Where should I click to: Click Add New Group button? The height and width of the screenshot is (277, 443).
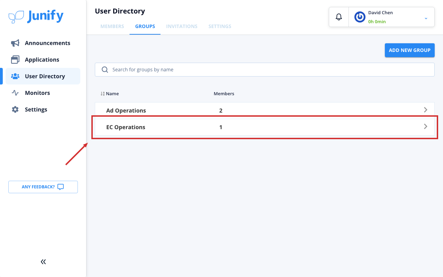pyautogui.click(x=410, y=50)
